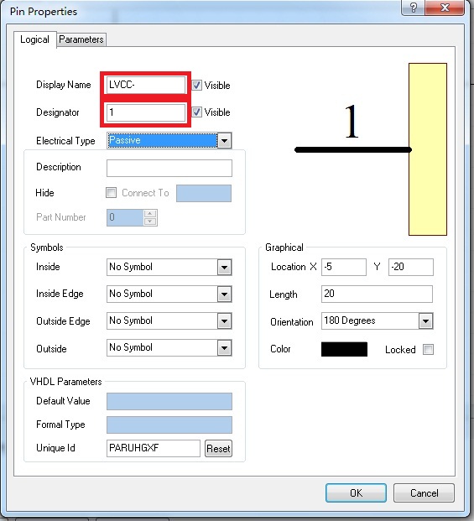Expand the Inside symbol dropdown
This screenshot has width=474, height=521.
pyautogui.click(x=225, y=267)
